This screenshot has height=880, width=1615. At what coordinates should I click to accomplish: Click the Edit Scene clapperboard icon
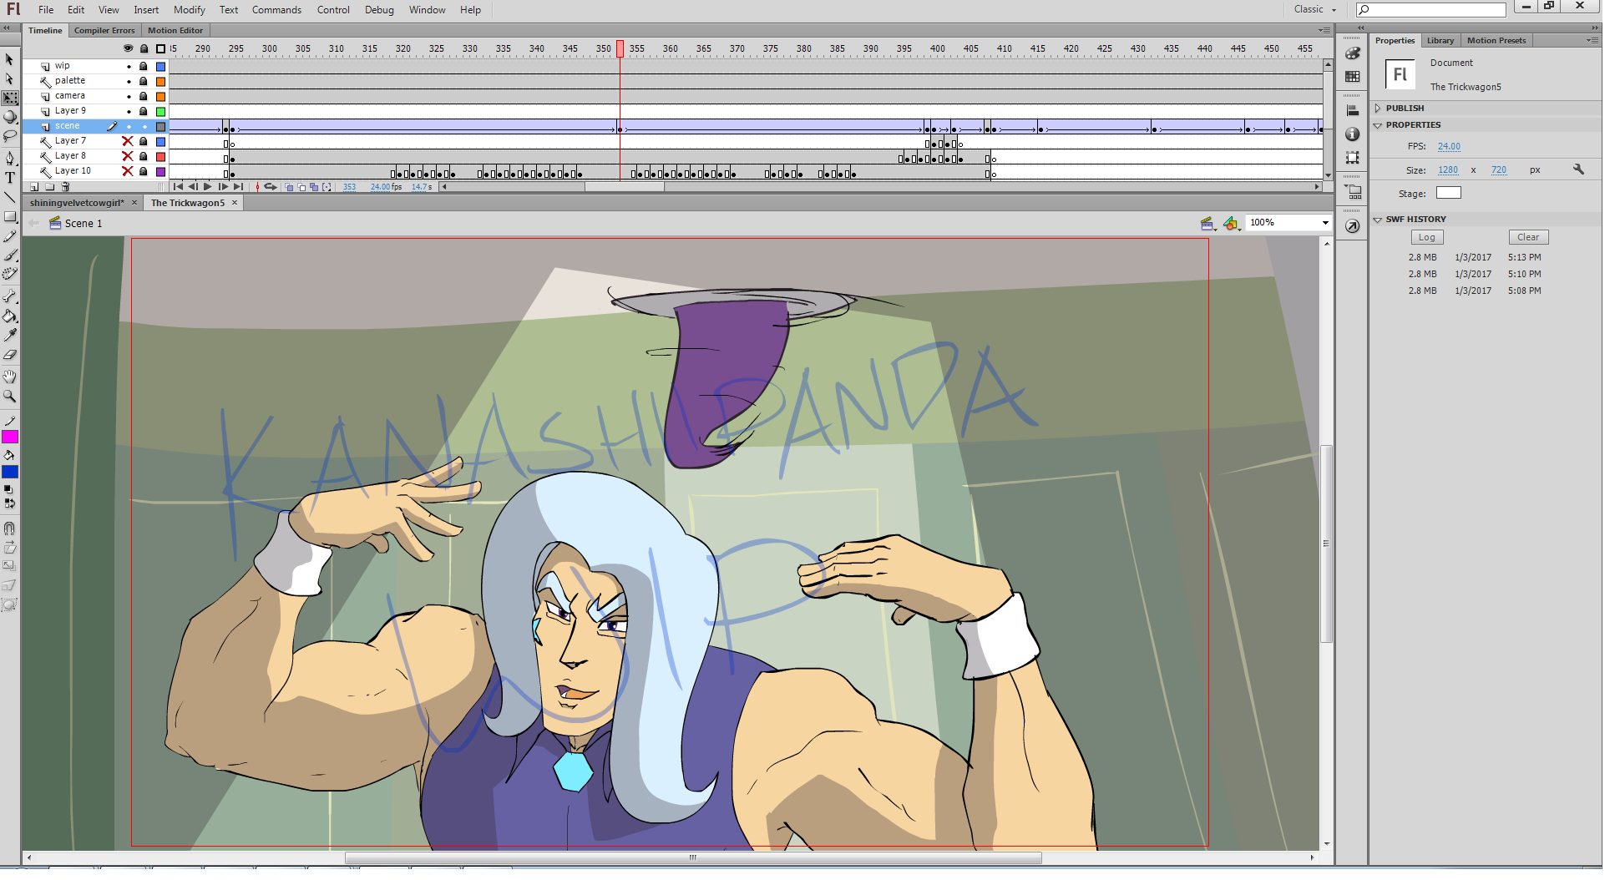click(1207, 223)
